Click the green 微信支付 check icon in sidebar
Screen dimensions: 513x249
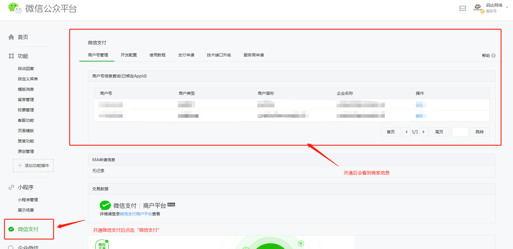point(11,229)
